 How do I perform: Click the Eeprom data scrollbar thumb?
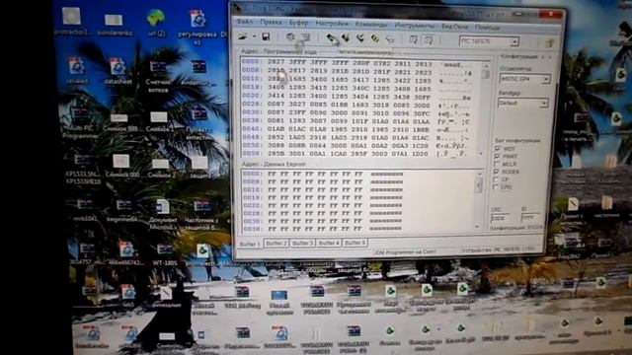click(x=479, y=186)
